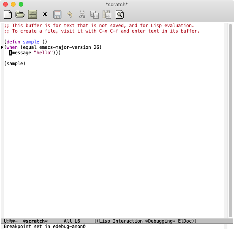Click the Cut scissors icon
This screenshot has width=234, height=230.
82,15
